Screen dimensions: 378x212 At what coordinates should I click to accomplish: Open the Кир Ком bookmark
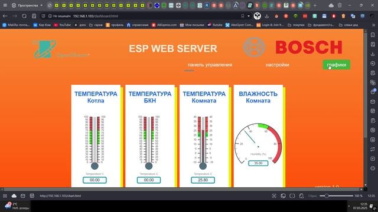[42, 25]
